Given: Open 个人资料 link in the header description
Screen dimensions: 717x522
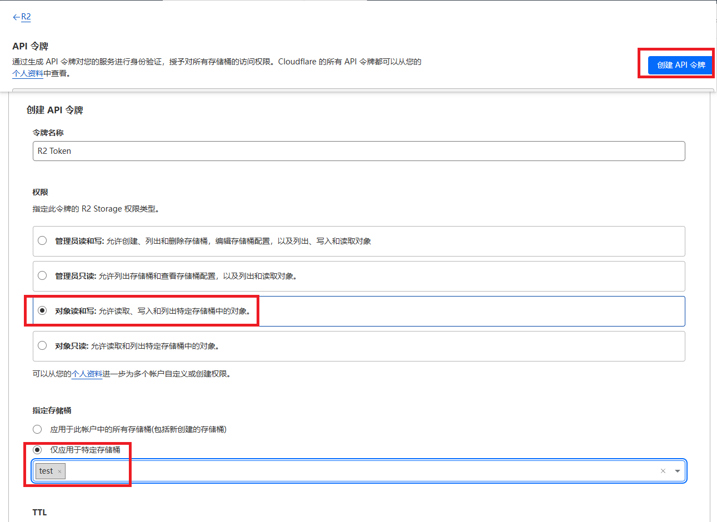Looking at the screenshot, I should (x=28, y=73).
